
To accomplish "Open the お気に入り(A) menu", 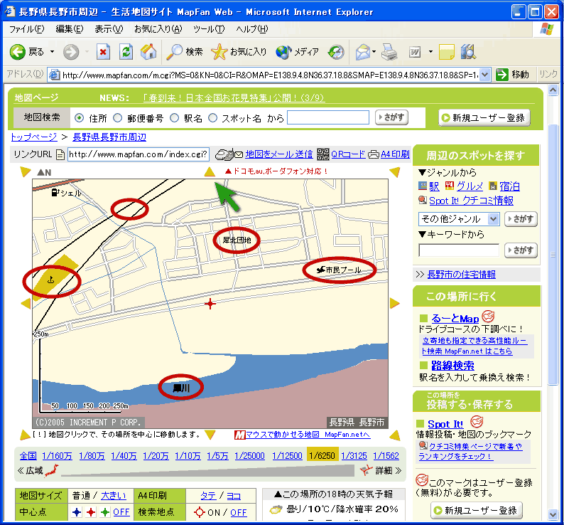I will click(x=158, y=29).
